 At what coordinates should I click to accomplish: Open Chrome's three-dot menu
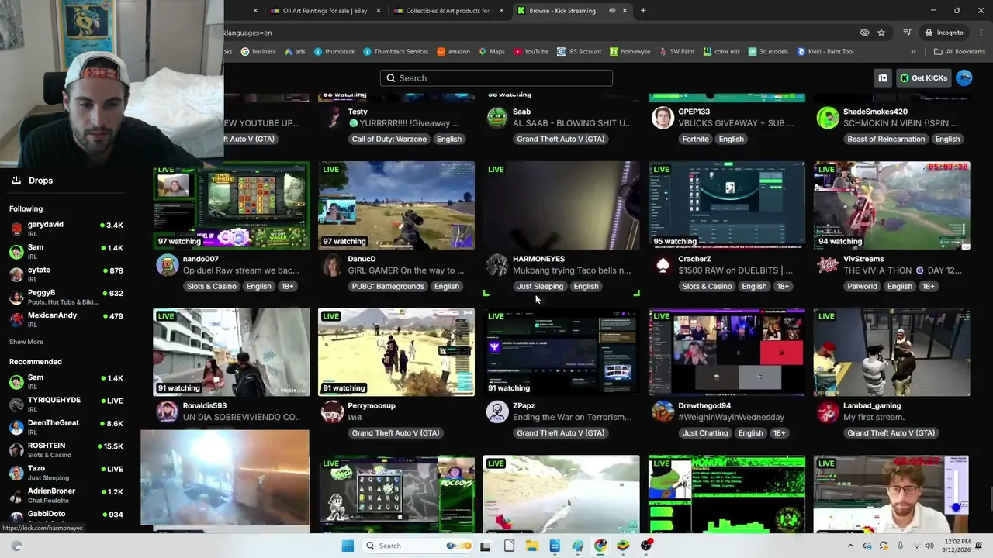pyautogui.click(x=981, y=33)
